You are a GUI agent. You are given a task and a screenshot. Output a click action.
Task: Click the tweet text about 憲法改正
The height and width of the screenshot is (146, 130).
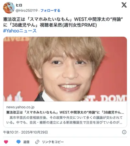pos(63,22)
